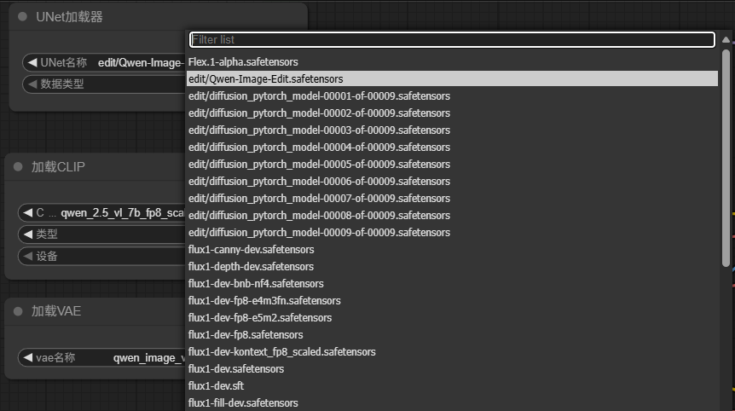Click the left arrow on 类型 widget

click(x=27, y=234)
